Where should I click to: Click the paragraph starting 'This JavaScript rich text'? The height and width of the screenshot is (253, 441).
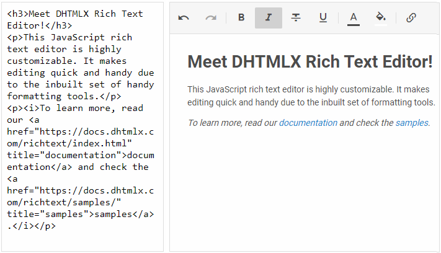[x=311, y=96]
